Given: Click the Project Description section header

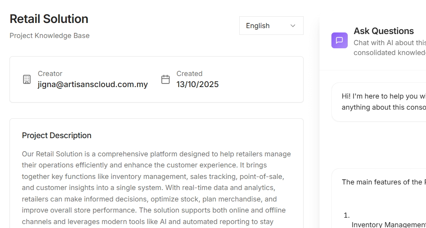Looking at the screenshot, I should point(56,135).
